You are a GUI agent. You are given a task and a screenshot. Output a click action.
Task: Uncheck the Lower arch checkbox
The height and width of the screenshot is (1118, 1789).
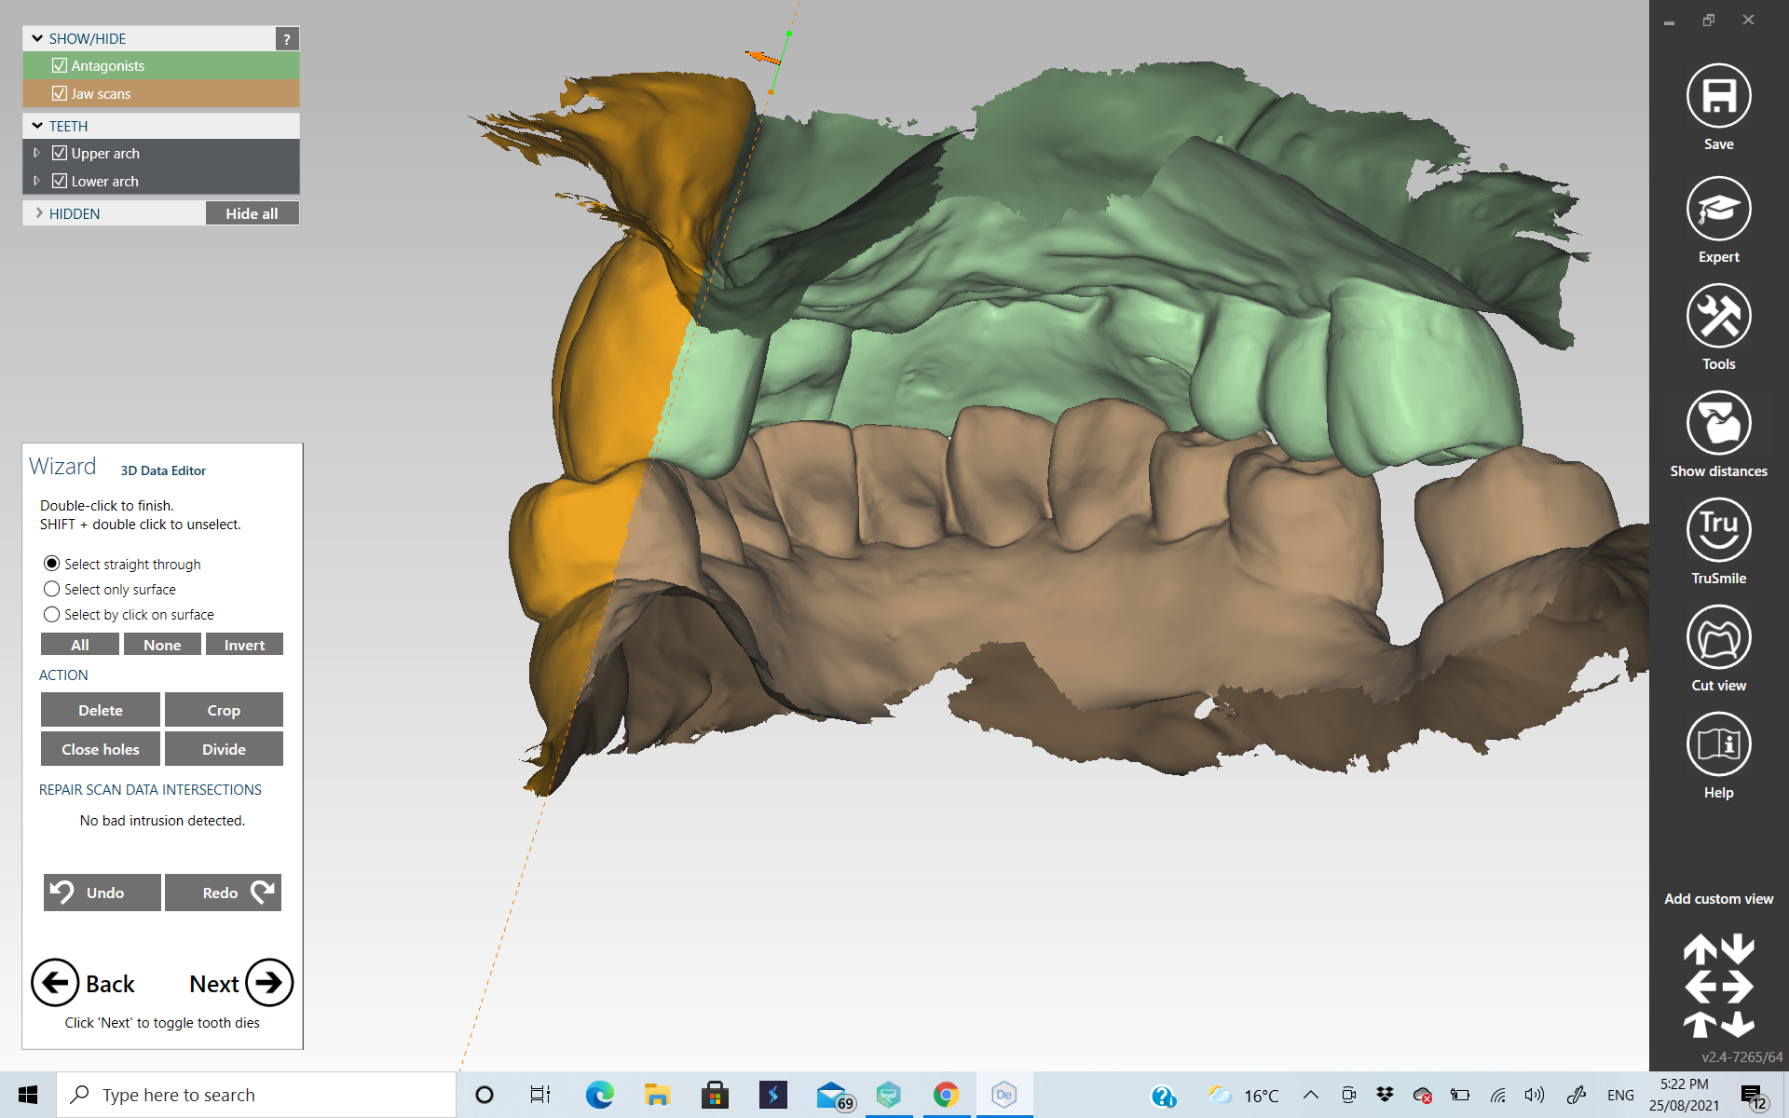pos(60,181)
